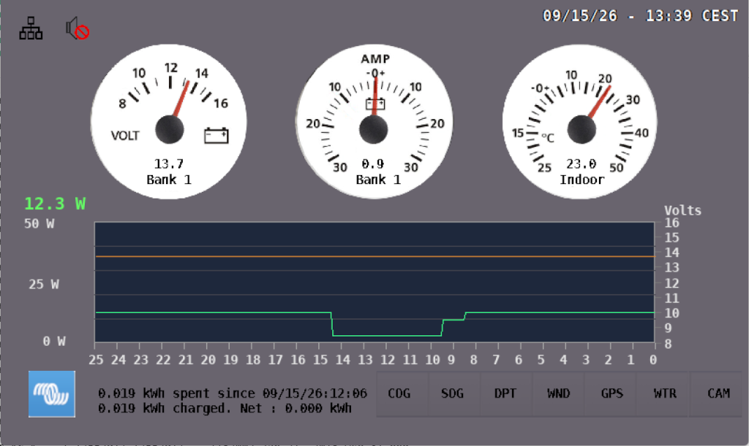Select the VOLT Bank 1 gauge
The width and height of the screenshot is (749, 446).
pyautogui.click(x=169, y=121)
